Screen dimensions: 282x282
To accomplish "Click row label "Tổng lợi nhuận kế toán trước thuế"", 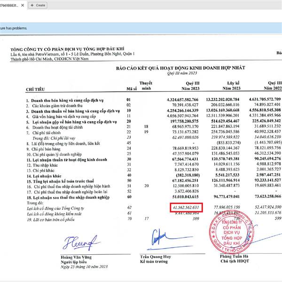I will pos(63,181).
